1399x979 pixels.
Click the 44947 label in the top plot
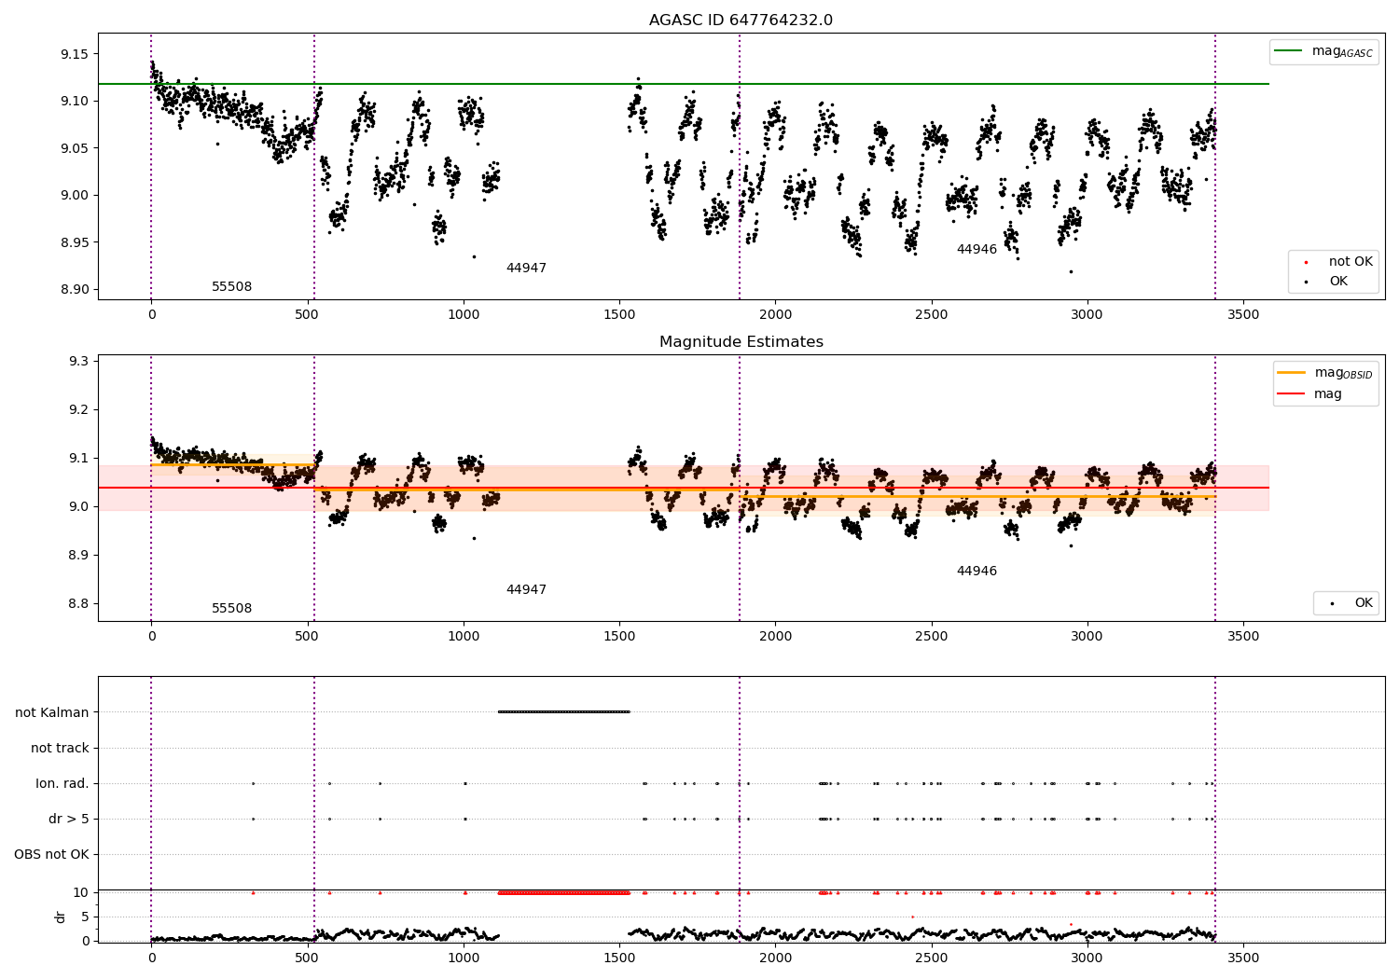pyautogui.click(x=526, y=269)
